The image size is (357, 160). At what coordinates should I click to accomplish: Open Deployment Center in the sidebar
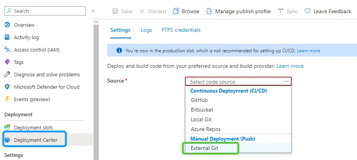tap(35, 140)
